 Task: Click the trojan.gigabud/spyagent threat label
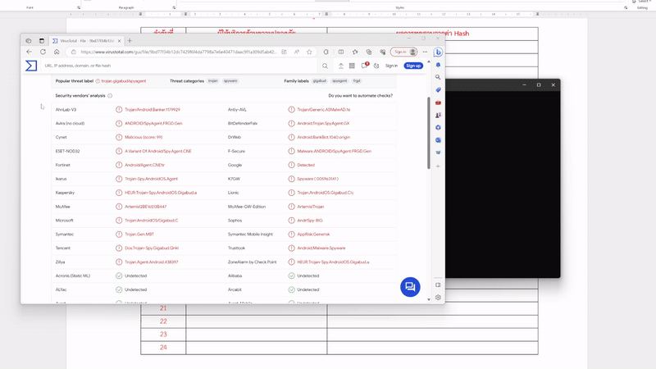point(124,81)
